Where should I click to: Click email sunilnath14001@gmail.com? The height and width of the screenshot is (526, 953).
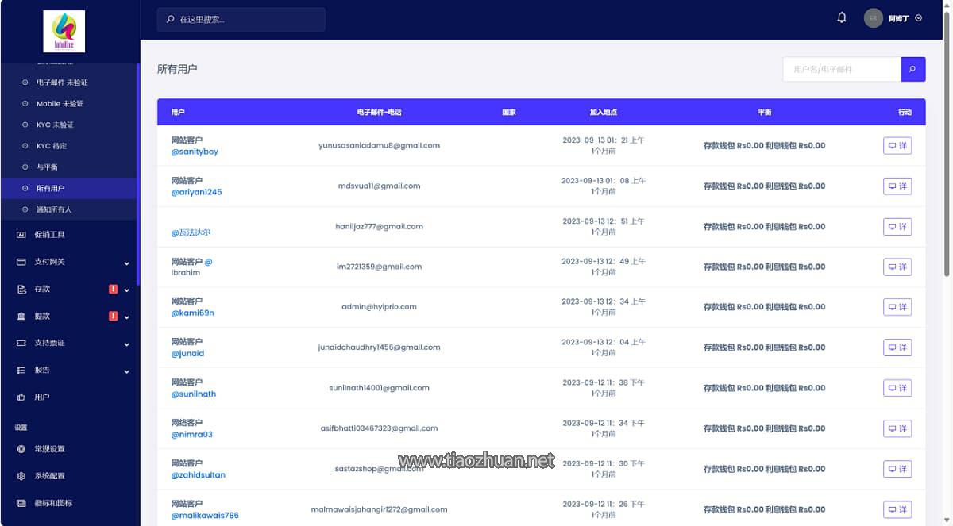[x=379, y=388]
